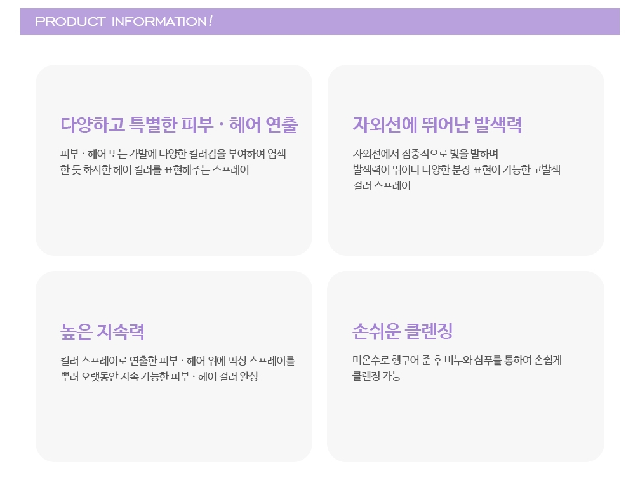Click the PRODUCT INFORMATION header text
Viewport: 633px width, 483px height.
(x=120, y=22)
